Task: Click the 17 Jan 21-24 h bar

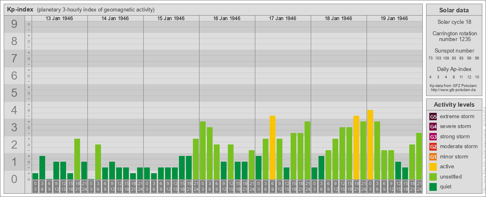Action: (x=307, y=150)
